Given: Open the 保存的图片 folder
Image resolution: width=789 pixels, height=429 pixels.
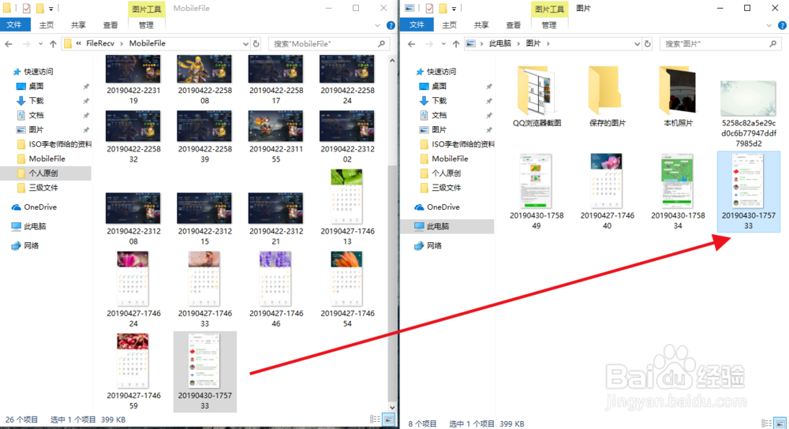Looking at the screenshot, I should 608,95.
